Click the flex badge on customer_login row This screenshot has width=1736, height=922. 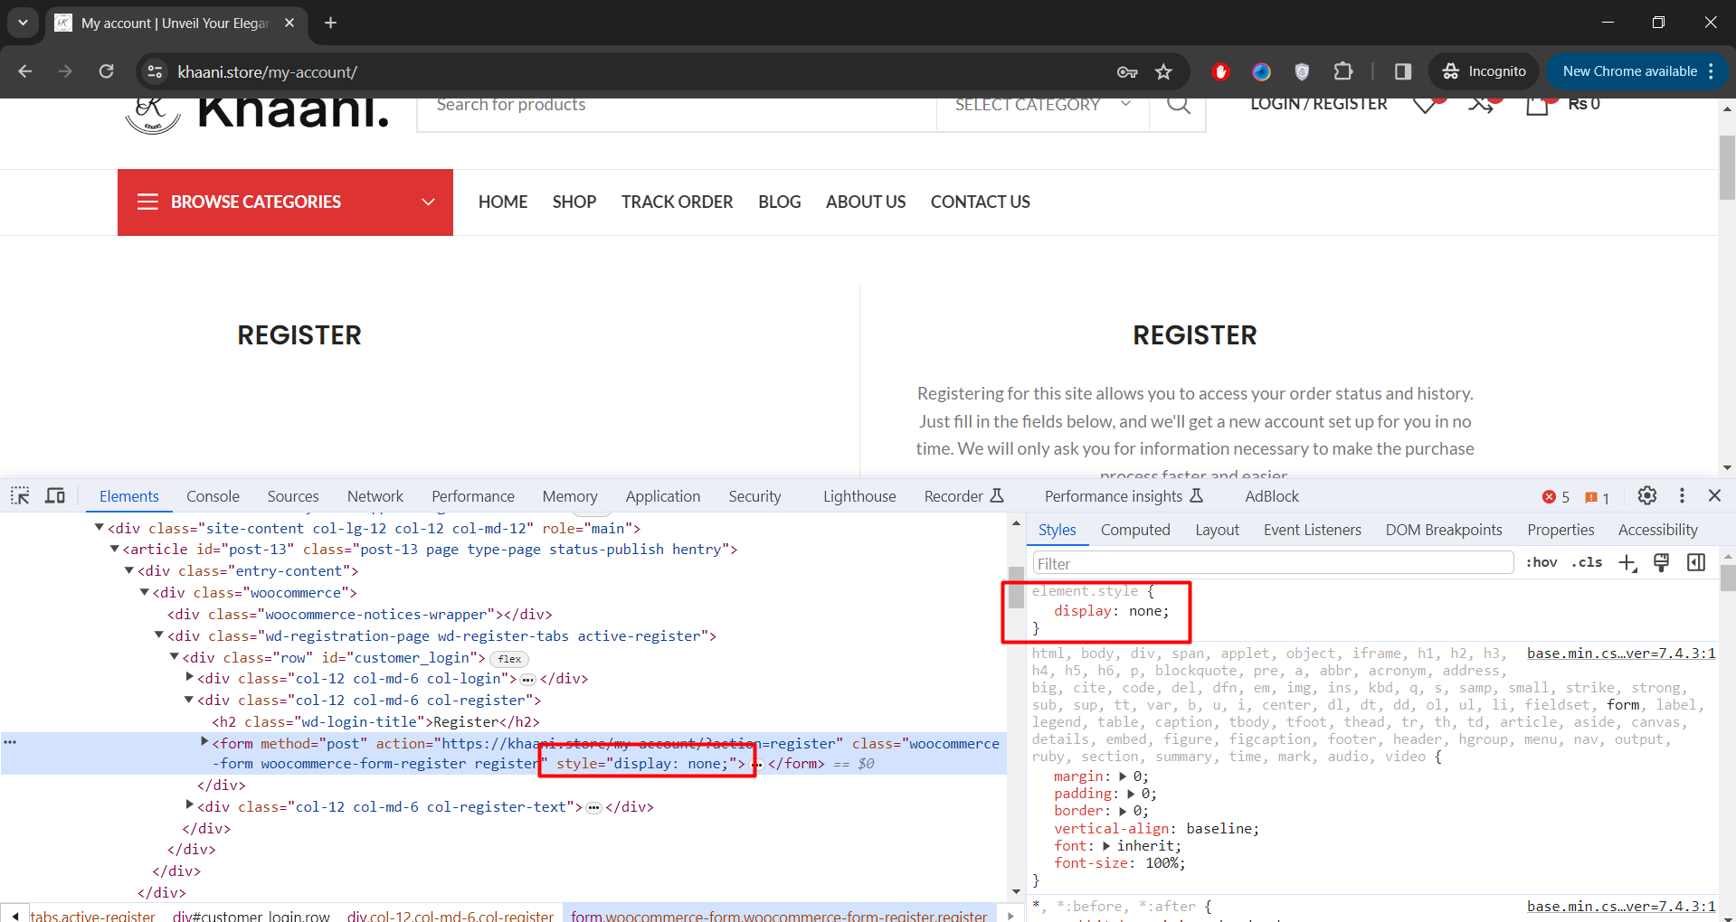click(509, 659)
